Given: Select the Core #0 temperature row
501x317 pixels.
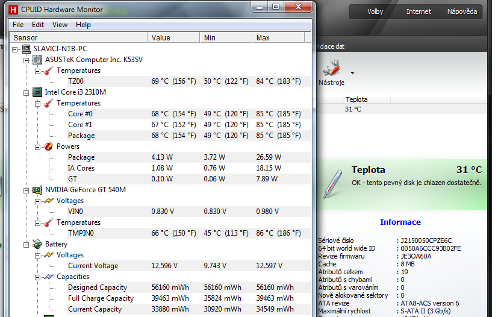Looking at the screenshot, I should [x=188, y=114].
